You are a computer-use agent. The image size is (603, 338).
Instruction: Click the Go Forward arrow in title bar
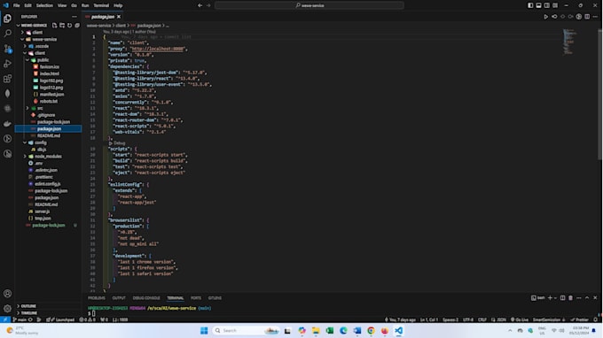click(x=208, y=5)
